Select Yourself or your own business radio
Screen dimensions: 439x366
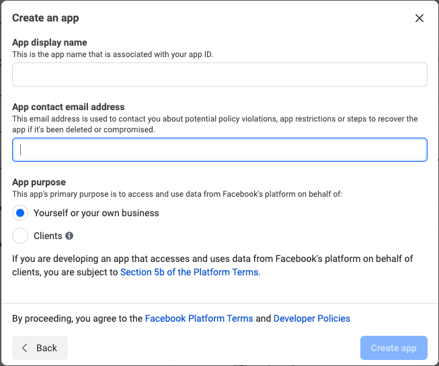20,213
